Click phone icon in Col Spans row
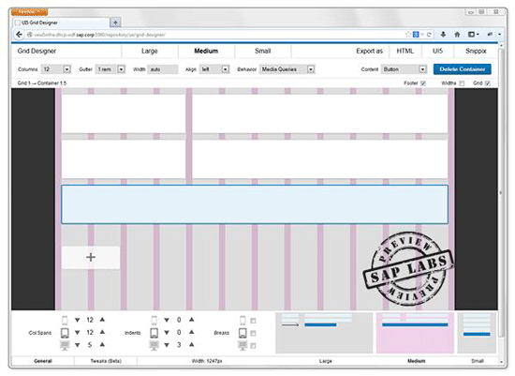515x376 pixels. 65,320
